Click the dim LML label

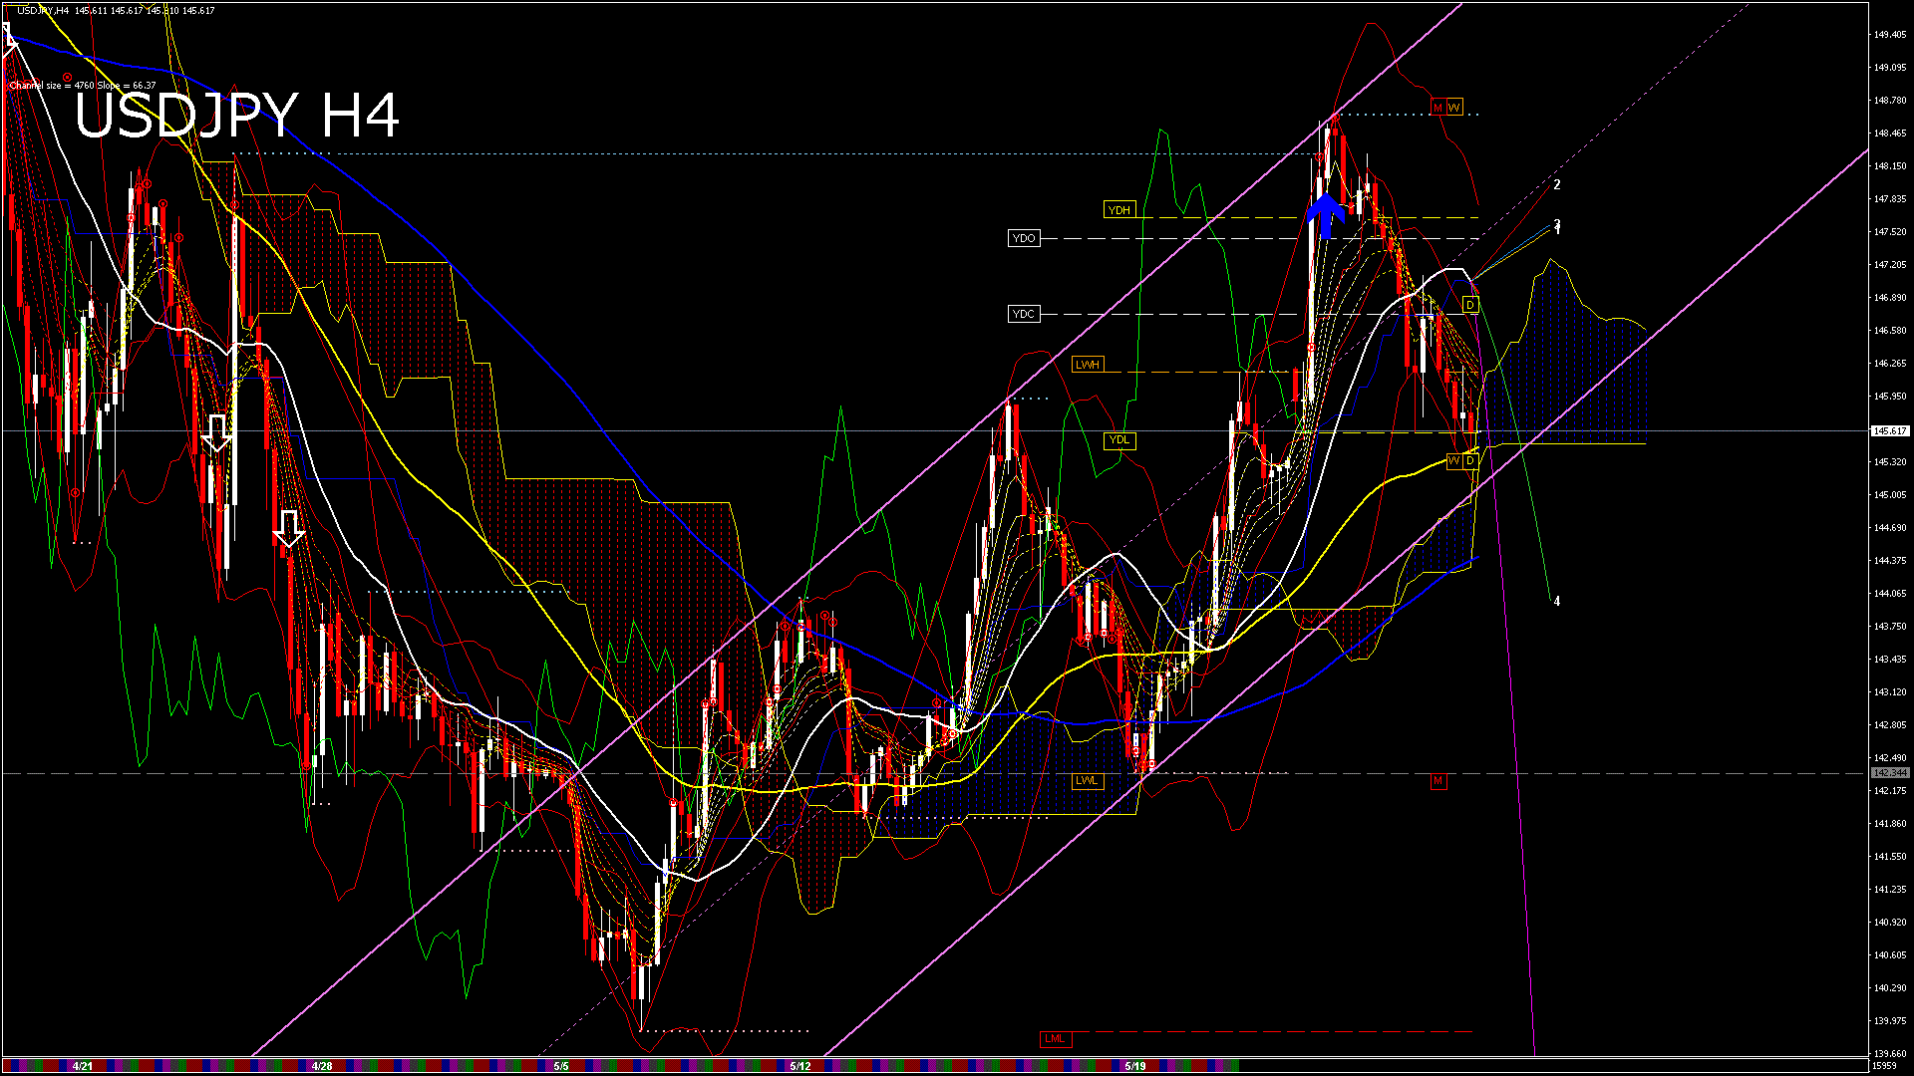pyautogui.click(x=1054, y=1039)
